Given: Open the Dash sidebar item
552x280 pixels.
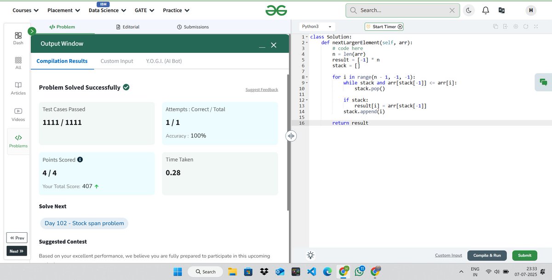Looking at the screenshot, I should (18, 38).
